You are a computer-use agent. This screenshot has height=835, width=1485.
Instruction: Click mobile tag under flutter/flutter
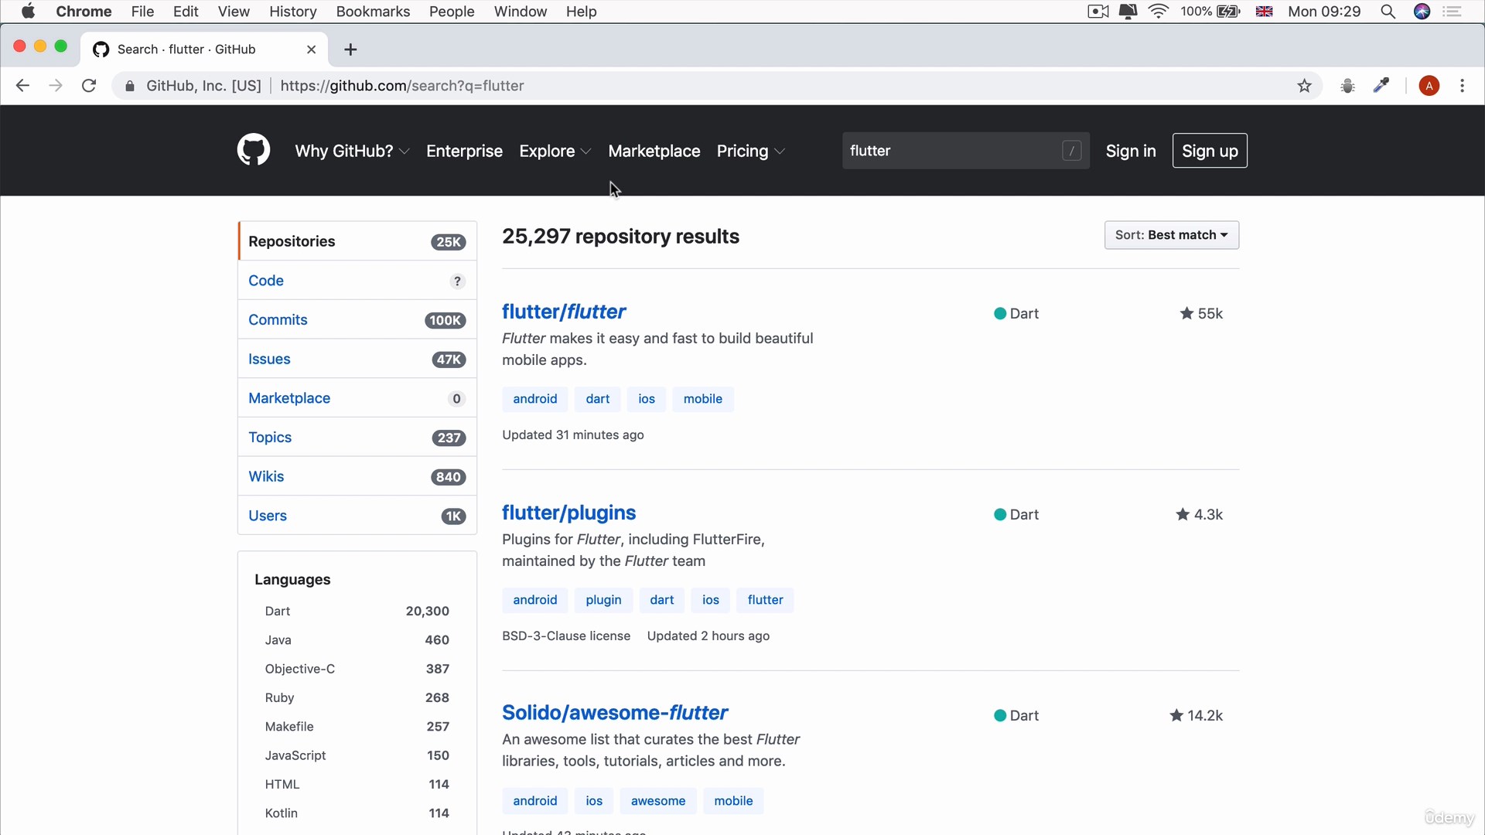point(702,399)
